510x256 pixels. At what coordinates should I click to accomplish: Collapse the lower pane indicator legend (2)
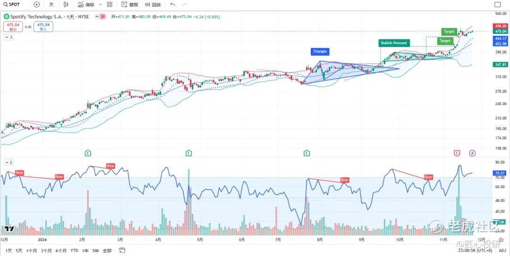[x=8, y=162]
